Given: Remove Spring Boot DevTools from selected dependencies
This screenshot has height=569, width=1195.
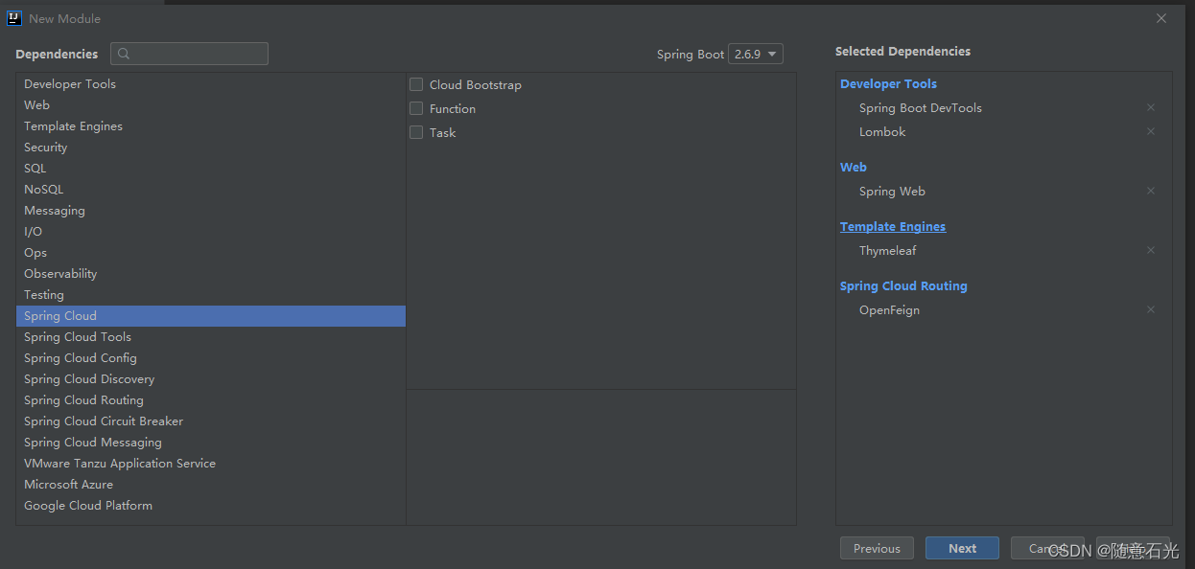Looking at the screenshot, I should pos(1151,108).
